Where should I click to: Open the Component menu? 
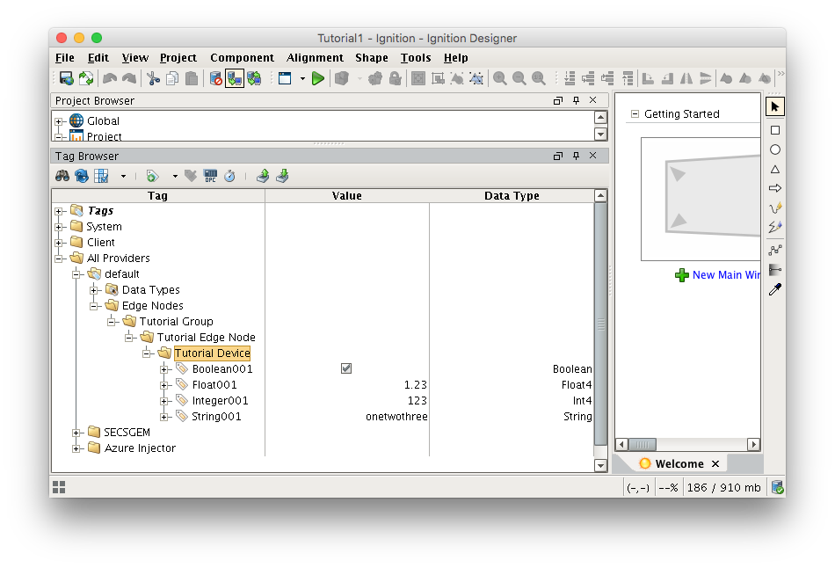coord(242,58)
